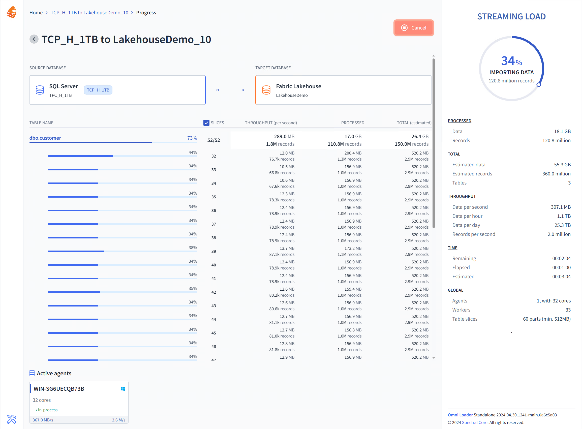The height and width of the screenshot is (429, 582).
Task: Uncheck the SLICES checkbox
Action: coord(206,122)
